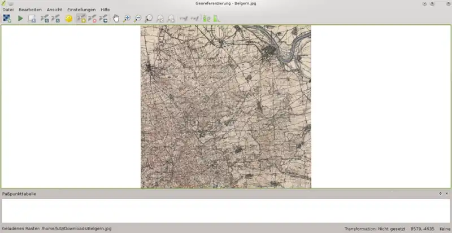Toggle the Add Point tool

click(x=81, y=19)
